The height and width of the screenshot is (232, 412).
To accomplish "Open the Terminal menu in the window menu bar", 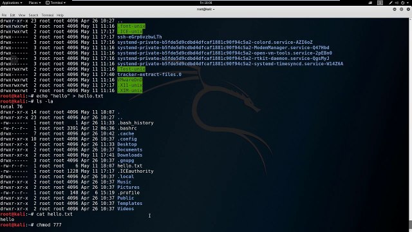I will [47, 15].
